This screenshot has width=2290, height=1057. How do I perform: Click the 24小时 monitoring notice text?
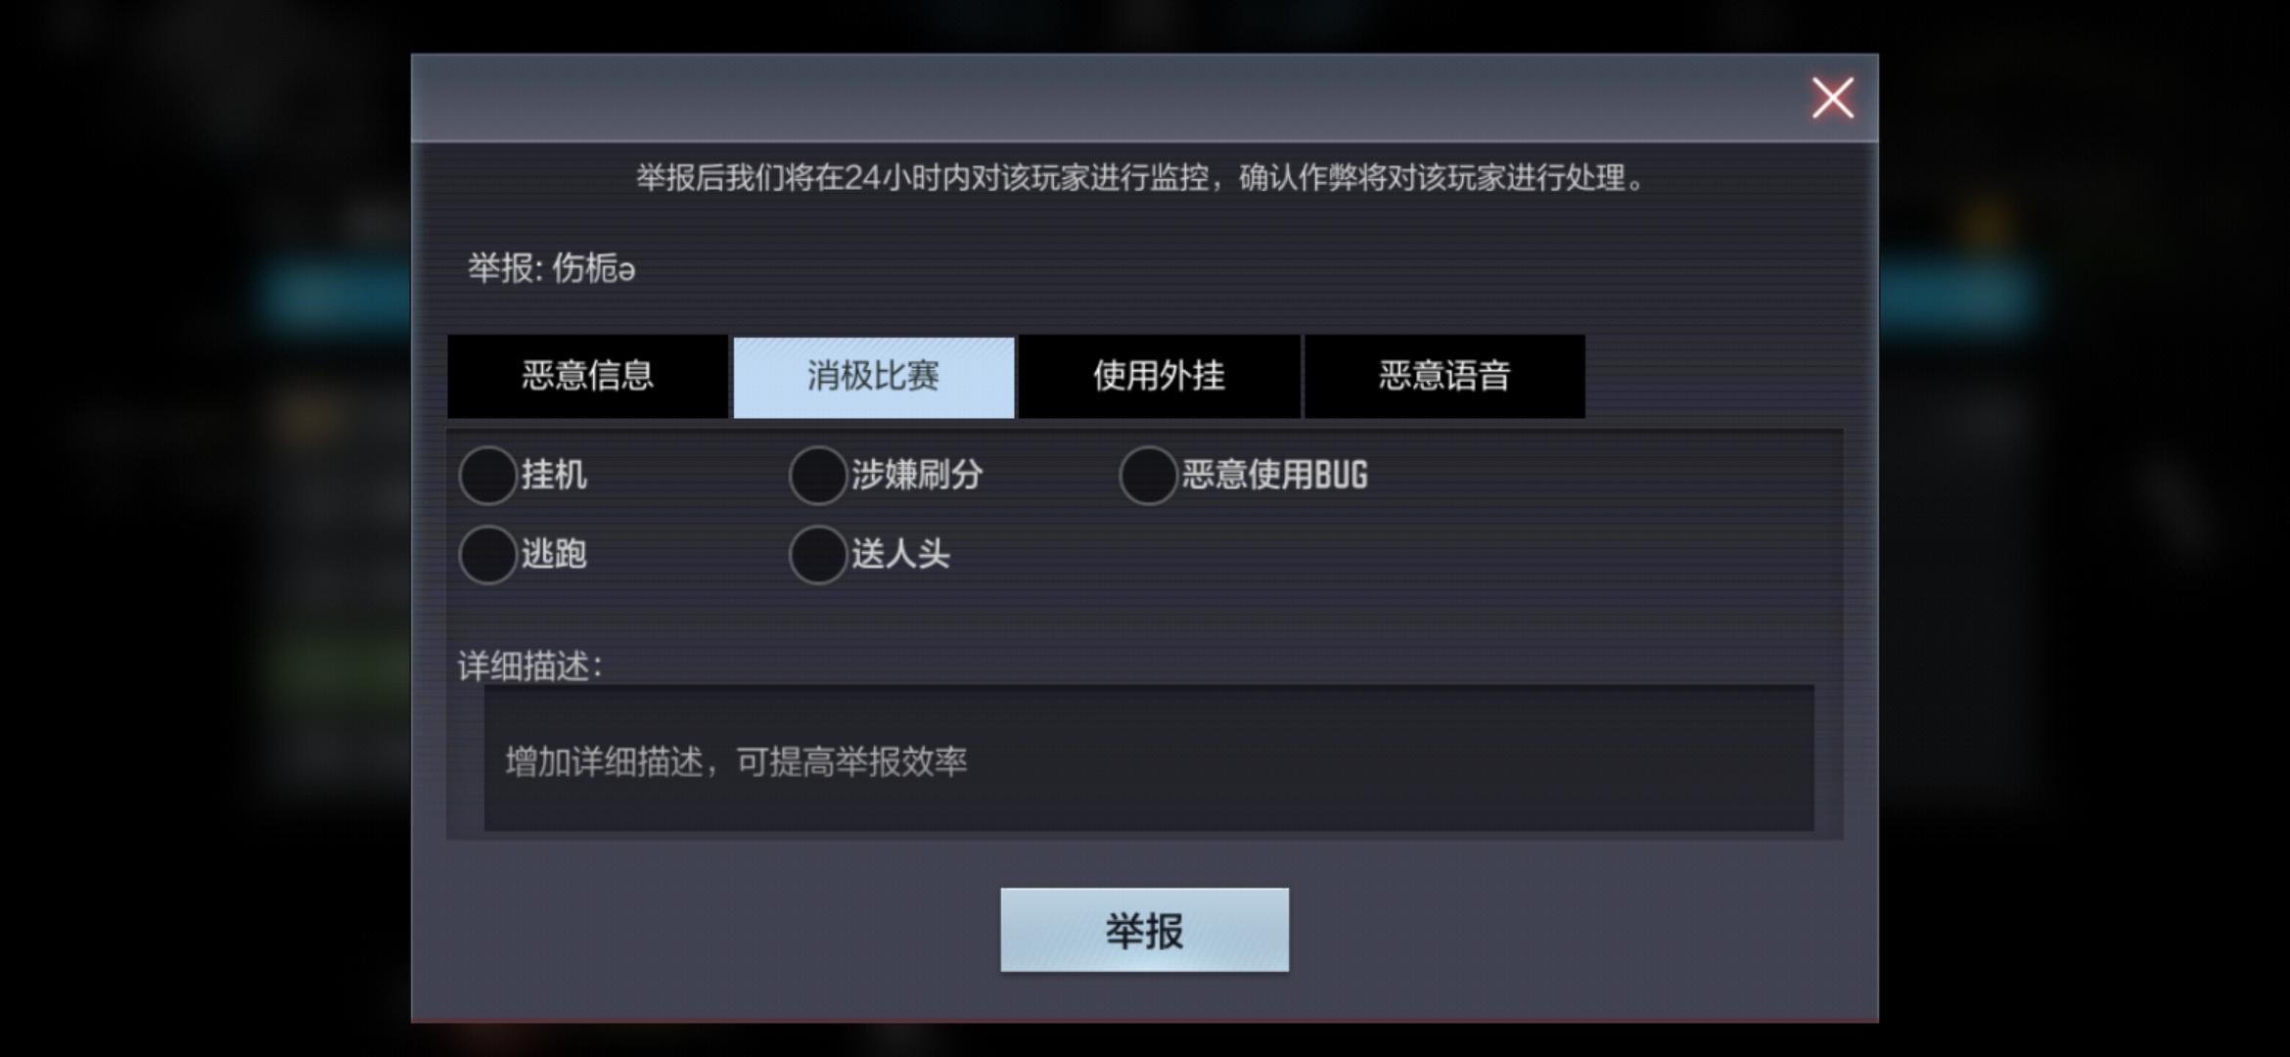coord(1140,178)
